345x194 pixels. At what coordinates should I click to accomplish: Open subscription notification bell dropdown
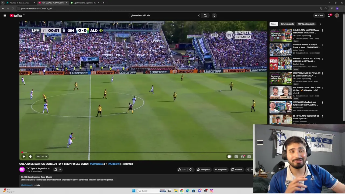click(x=58, y=169)
